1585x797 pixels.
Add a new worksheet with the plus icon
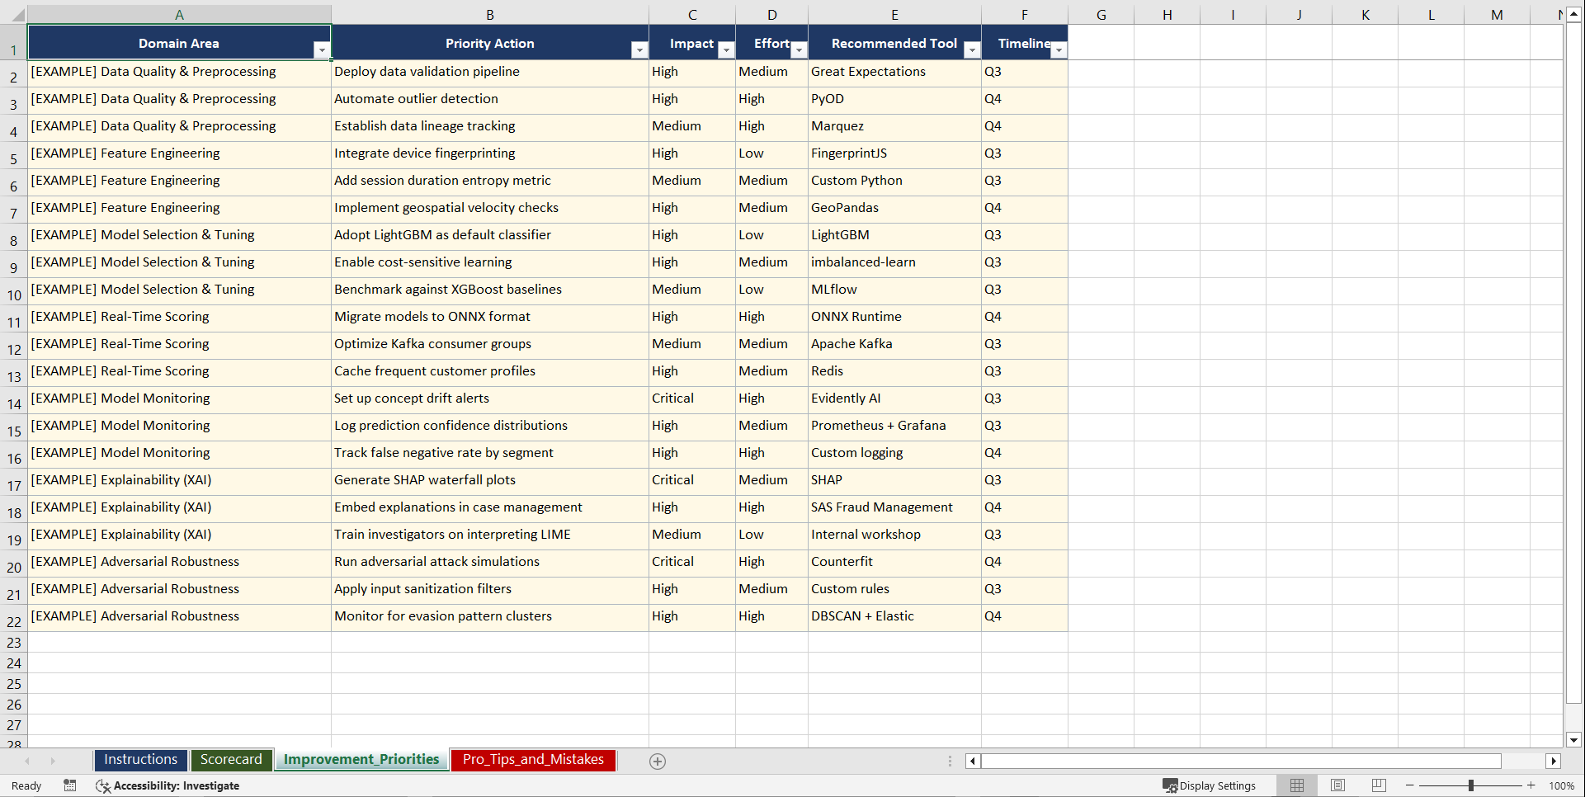click(658, 761)
